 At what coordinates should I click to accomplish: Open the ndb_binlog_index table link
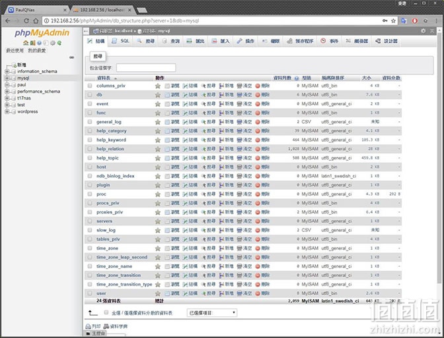115,176
